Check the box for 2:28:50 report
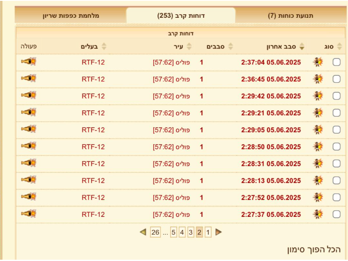Viewport: 348px width, 261px height. [336, 146]
